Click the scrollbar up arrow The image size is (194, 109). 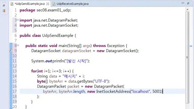point(187,9)
